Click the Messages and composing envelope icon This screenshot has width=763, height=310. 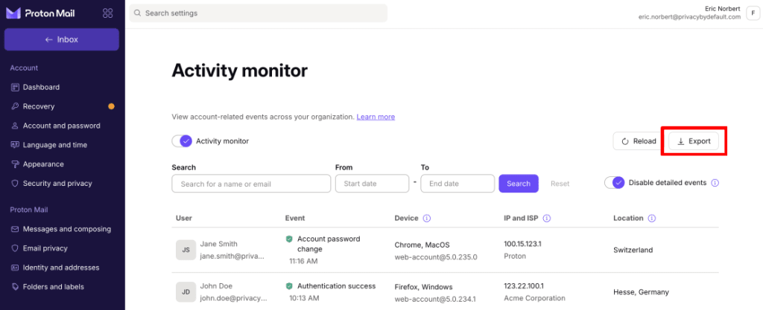[x=15, y=229]
